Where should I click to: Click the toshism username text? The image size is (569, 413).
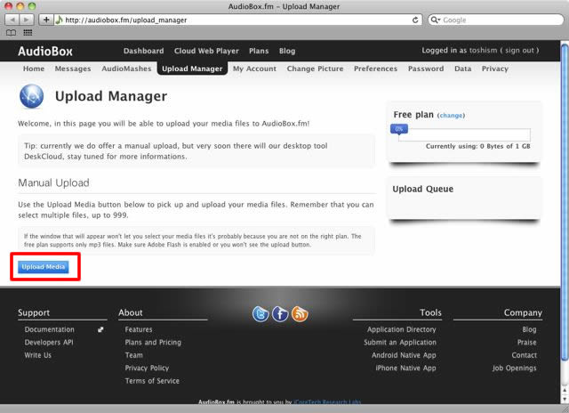pos(483,51)
